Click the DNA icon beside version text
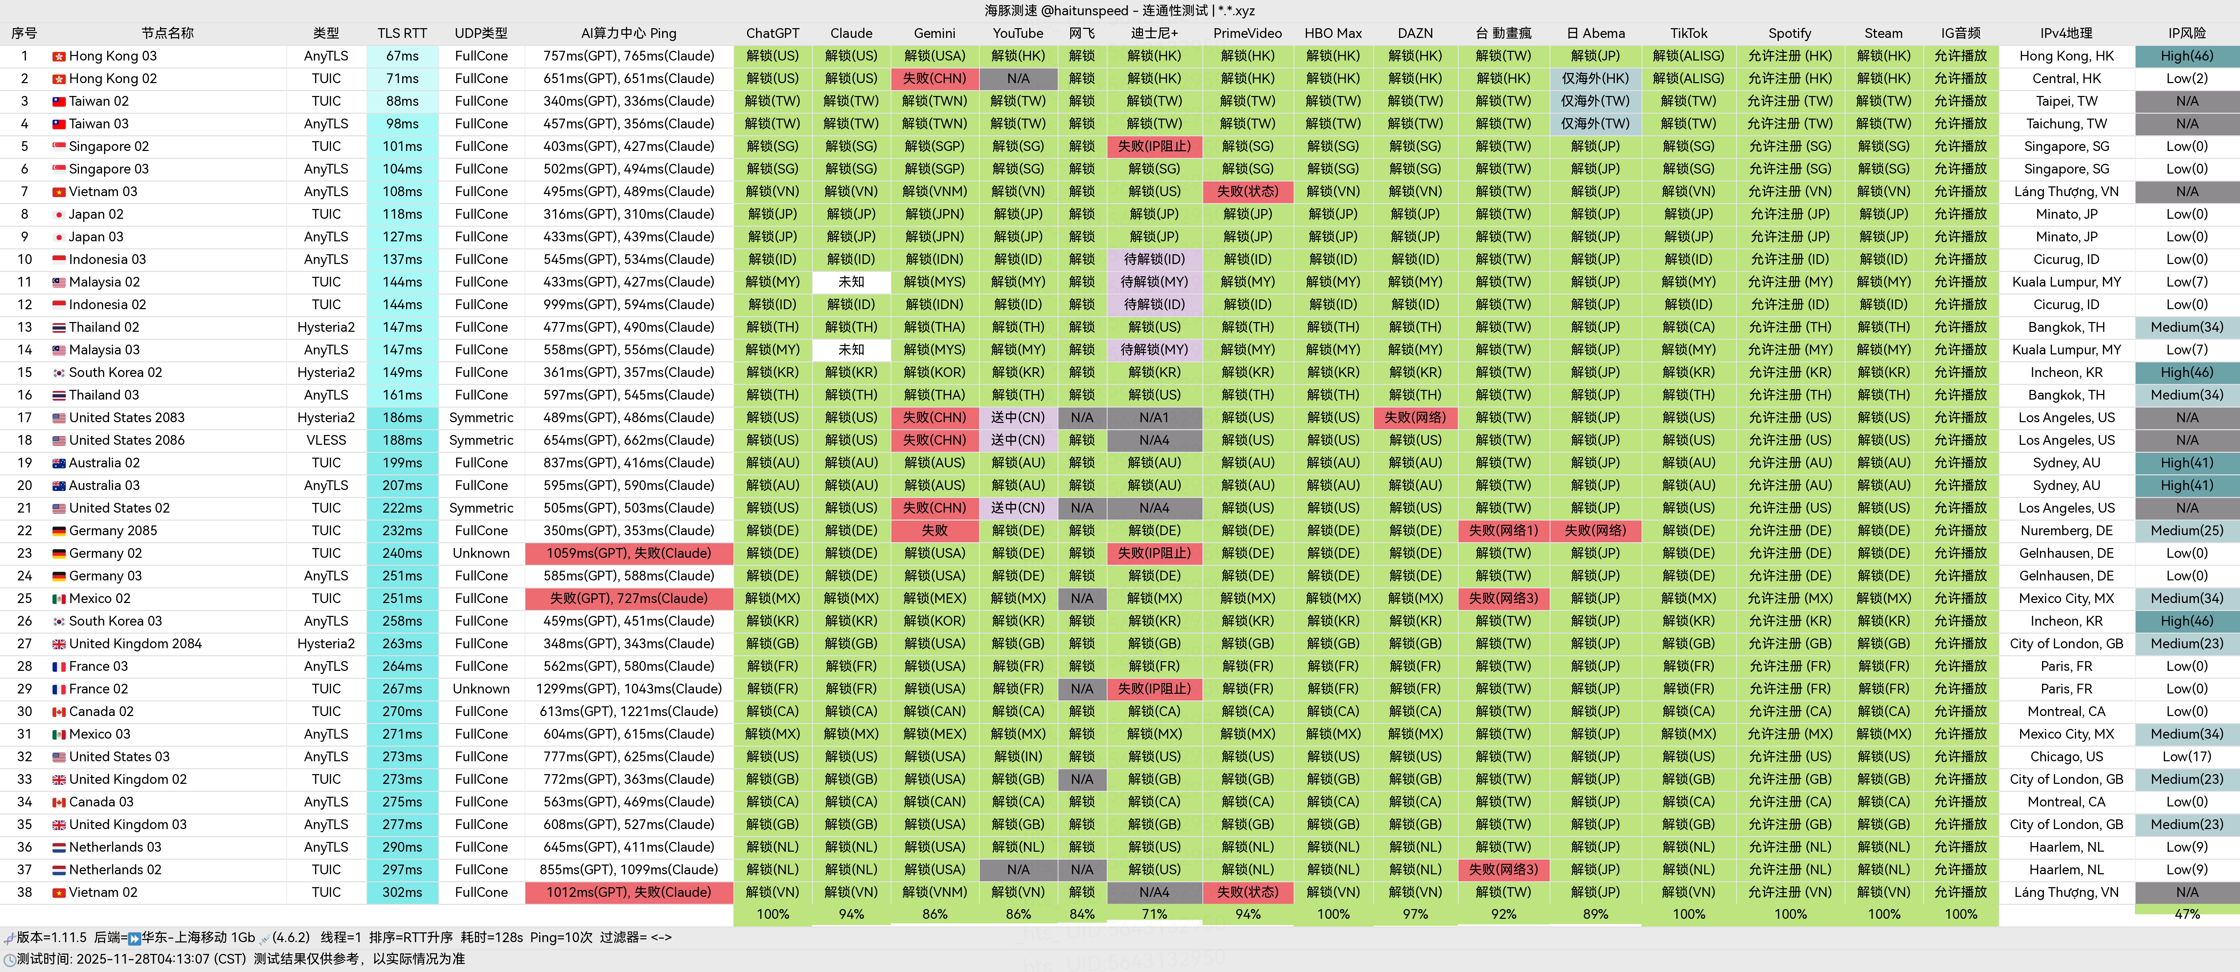Image resolution: width=2240 pixels, height=972 pixels. [x=9, y=938]
